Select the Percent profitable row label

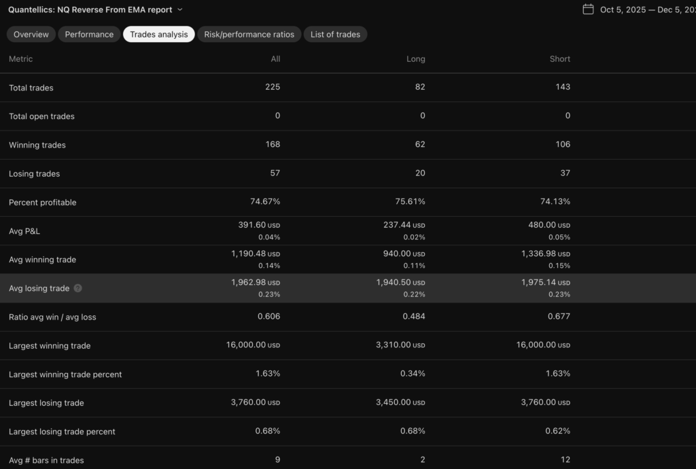[42, 203]
